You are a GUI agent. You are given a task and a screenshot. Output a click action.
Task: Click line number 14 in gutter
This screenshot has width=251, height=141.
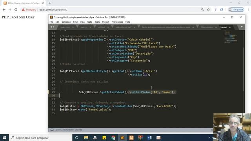tap(53, 40)
